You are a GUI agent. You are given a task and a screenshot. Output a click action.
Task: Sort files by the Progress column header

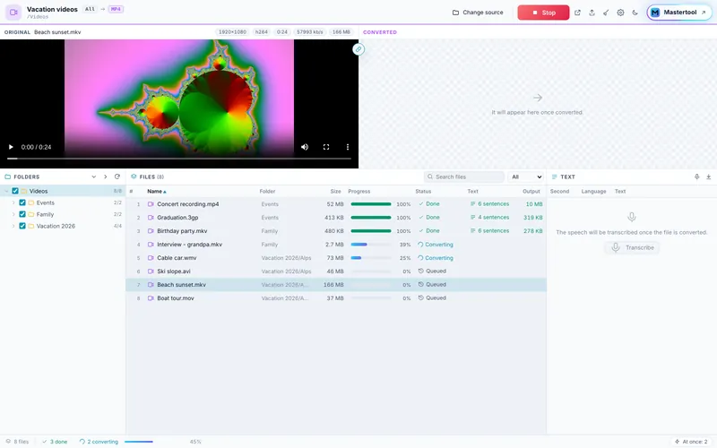359,192
